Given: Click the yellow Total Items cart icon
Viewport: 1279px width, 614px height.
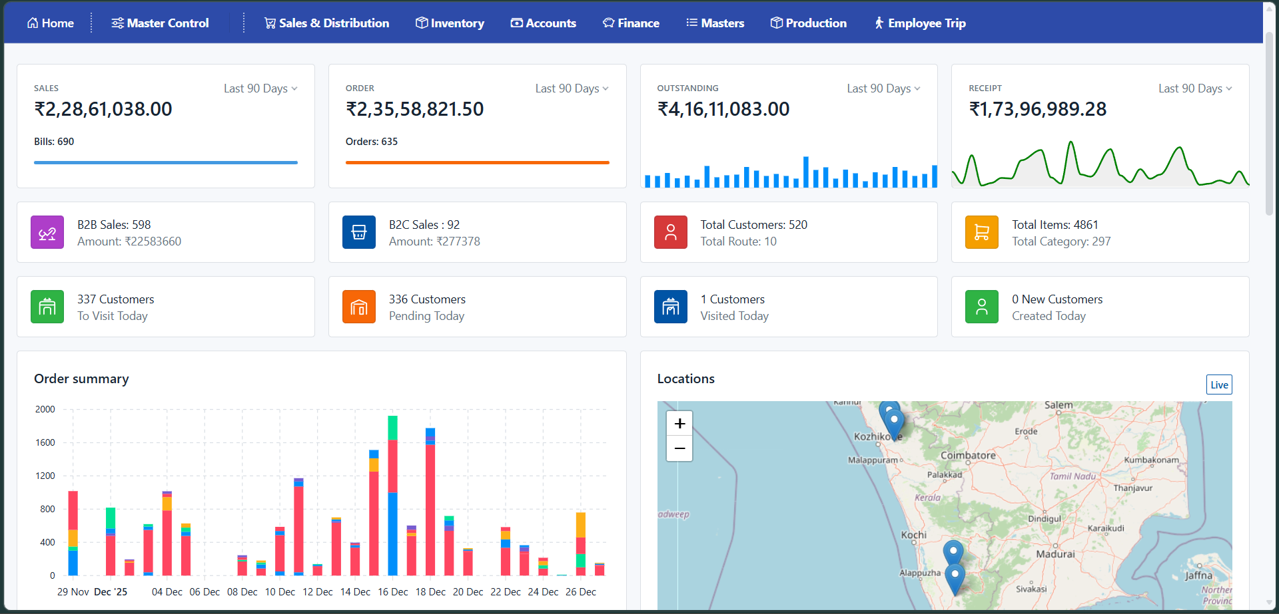Looking at the screenshot, I should coord(981,232).
